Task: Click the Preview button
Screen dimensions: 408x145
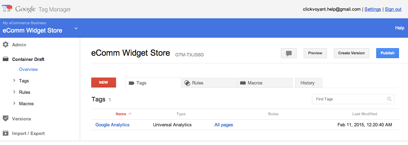Action: [315, 53]
